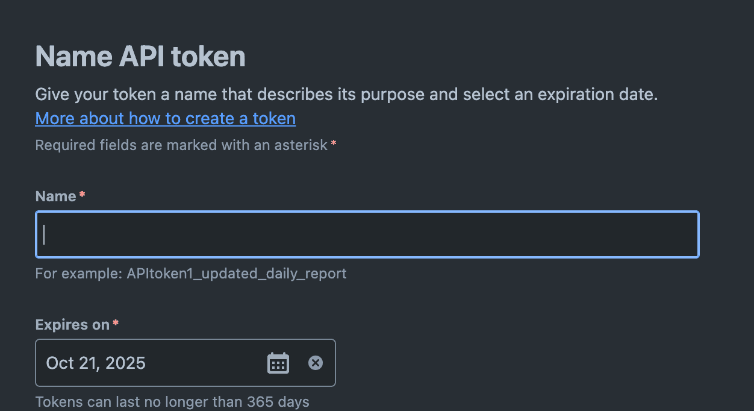Click the 'APItoken1_updated_daily_report' example hint
The height and width of the screenshot is (411, 754).
tap(237, 274)
